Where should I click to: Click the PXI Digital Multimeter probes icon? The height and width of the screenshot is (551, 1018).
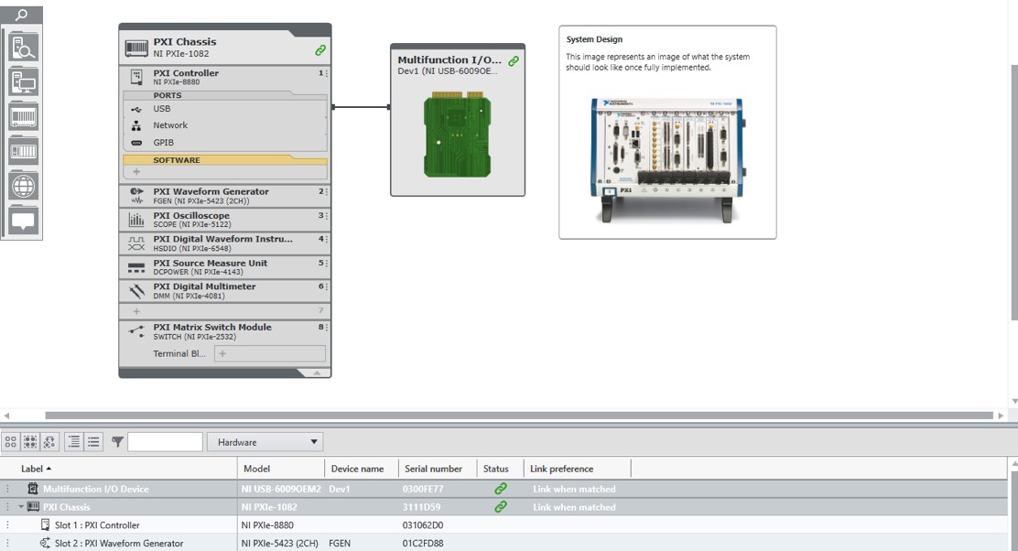click(x=136, y=291)
